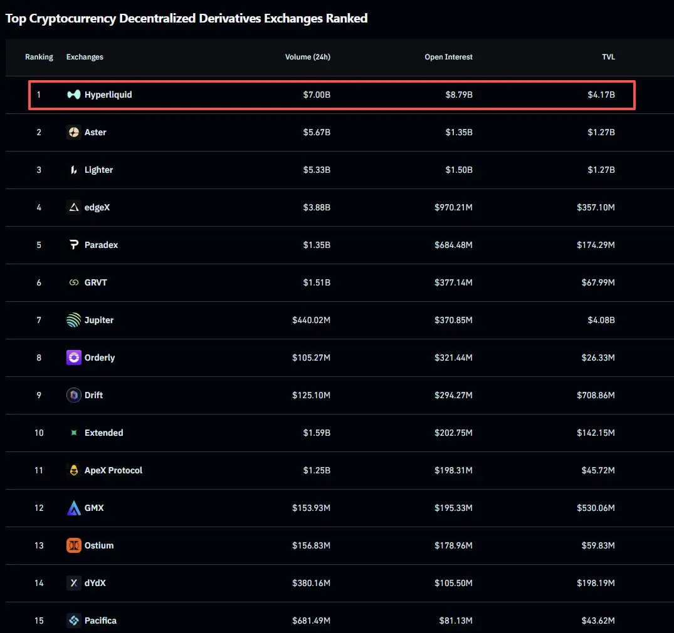674x633 pixels.
Task: Click the Orderly purple icon
Action: pyautogui.click(x=74, y=358)
